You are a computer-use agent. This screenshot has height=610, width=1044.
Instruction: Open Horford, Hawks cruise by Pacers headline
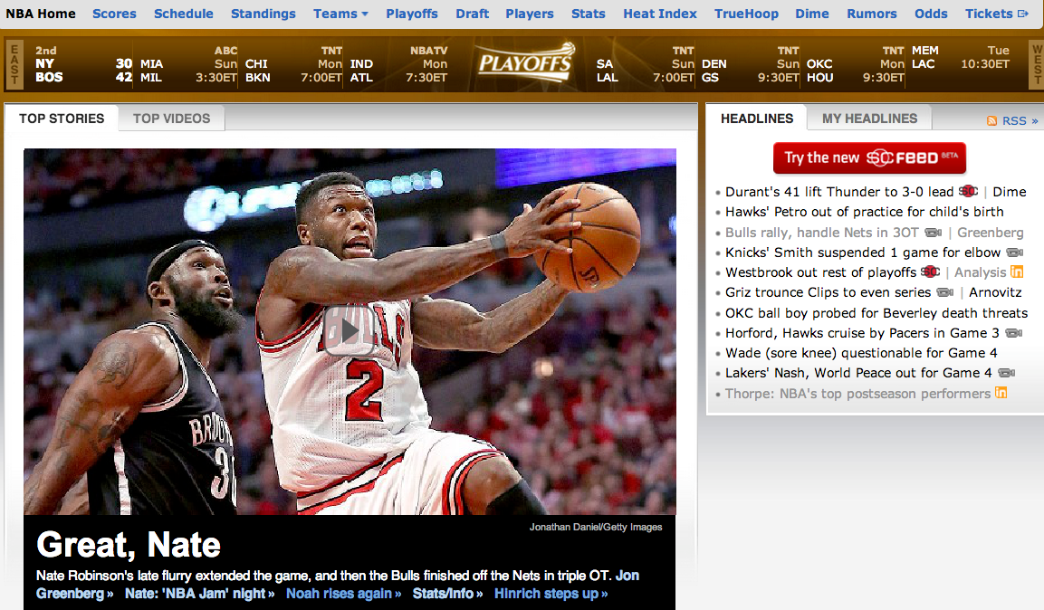862,333
